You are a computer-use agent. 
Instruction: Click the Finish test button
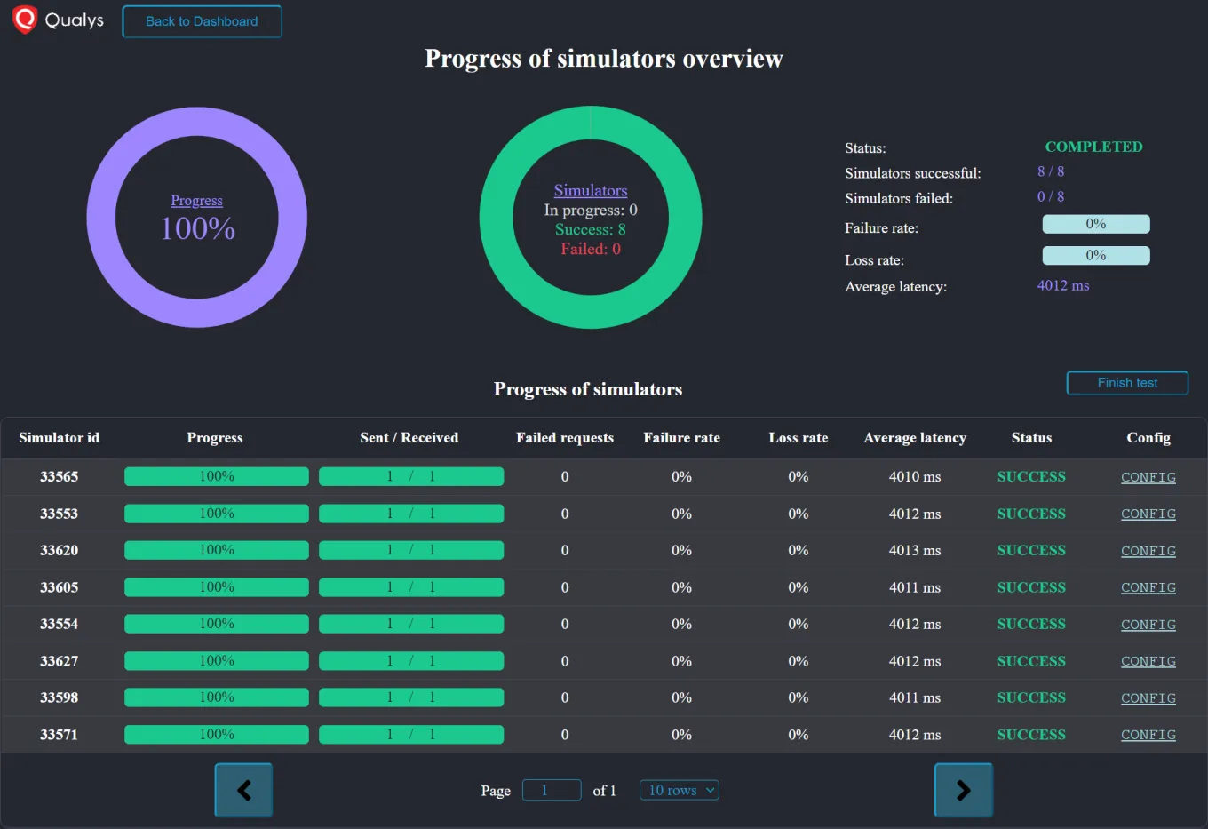click(x=1127, y=383)
